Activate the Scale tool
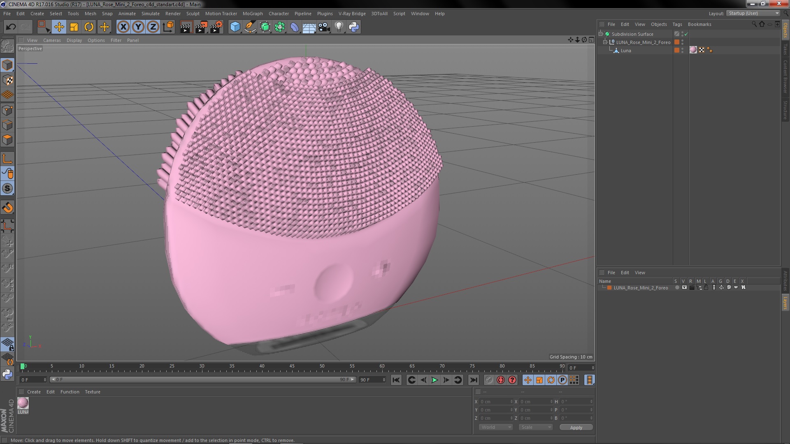790x444 pixels. (x=74, y=27)
